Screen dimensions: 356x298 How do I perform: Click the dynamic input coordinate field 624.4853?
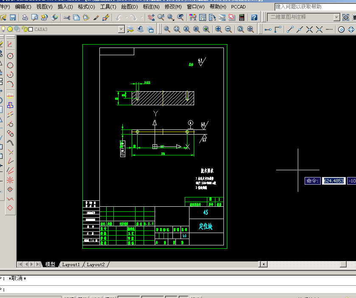click(x=334, y=181)
